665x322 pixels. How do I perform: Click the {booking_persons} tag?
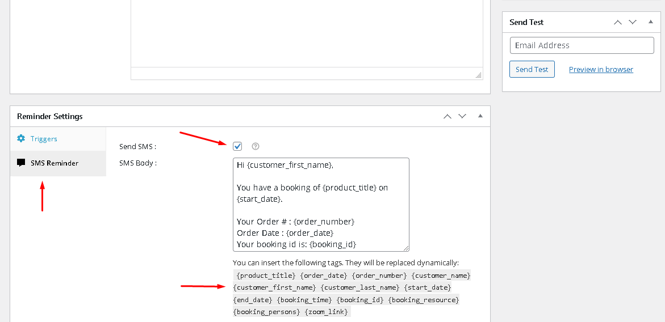pos(267,312)
